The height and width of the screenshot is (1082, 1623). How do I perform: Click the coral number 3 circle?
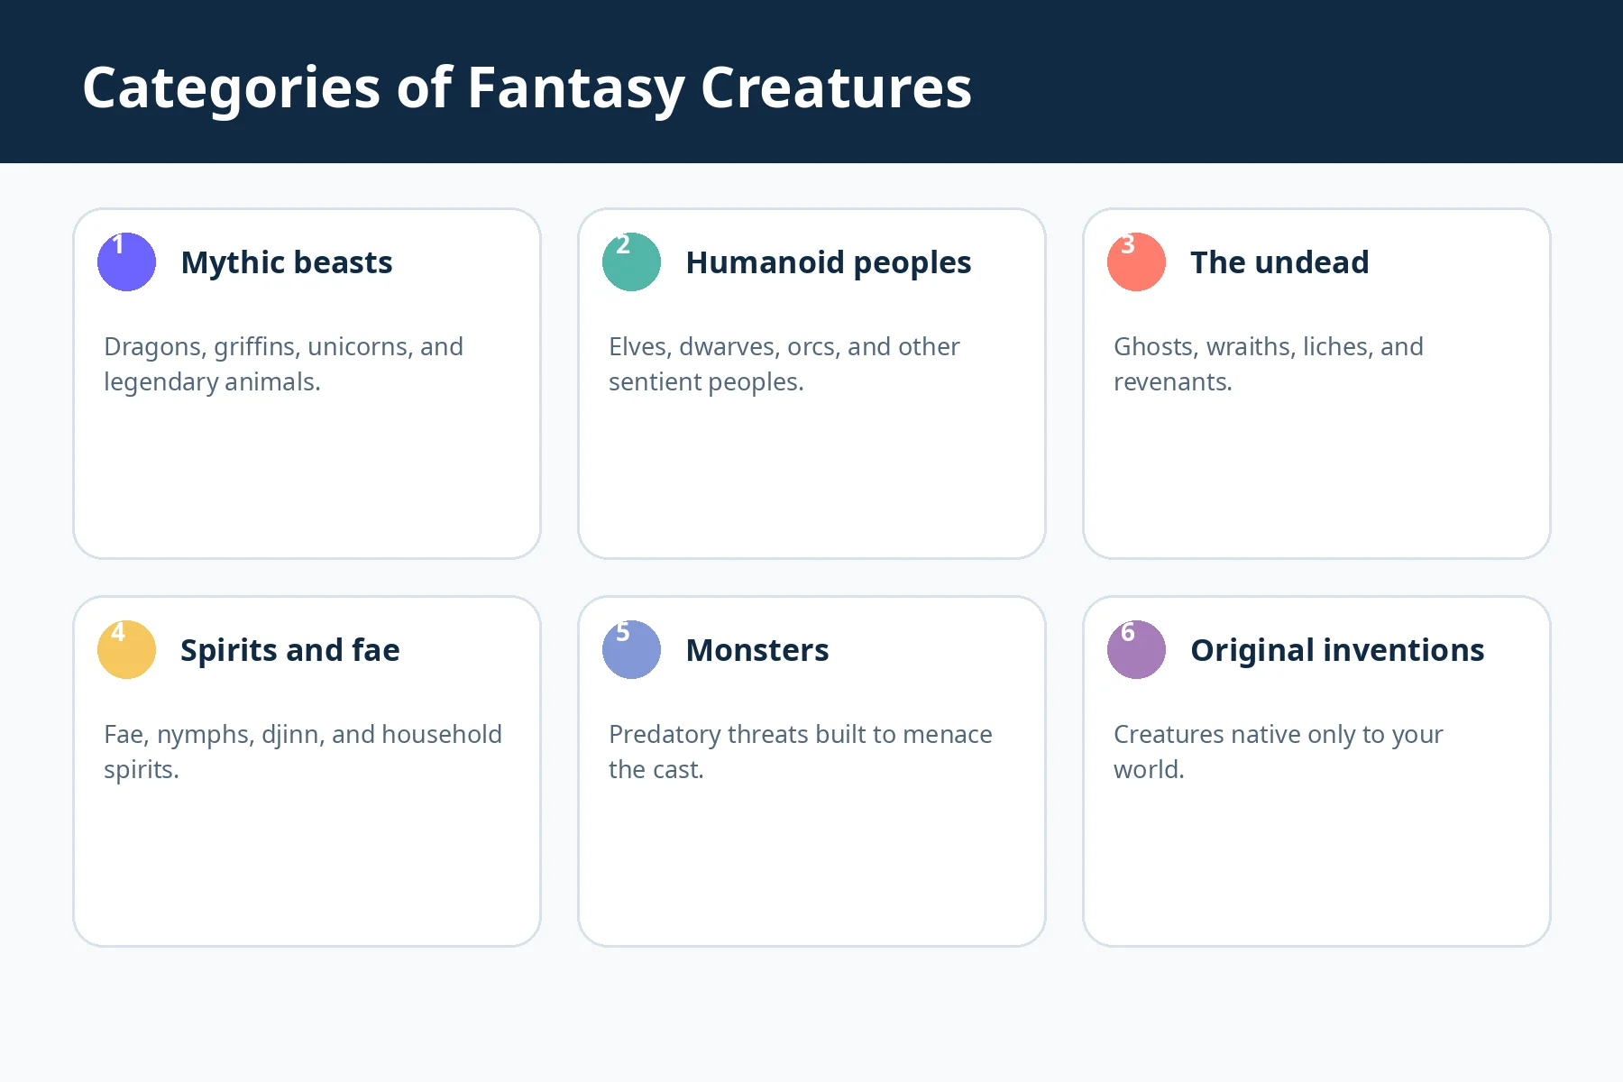pyautogui.click(x=1136, y=261)
